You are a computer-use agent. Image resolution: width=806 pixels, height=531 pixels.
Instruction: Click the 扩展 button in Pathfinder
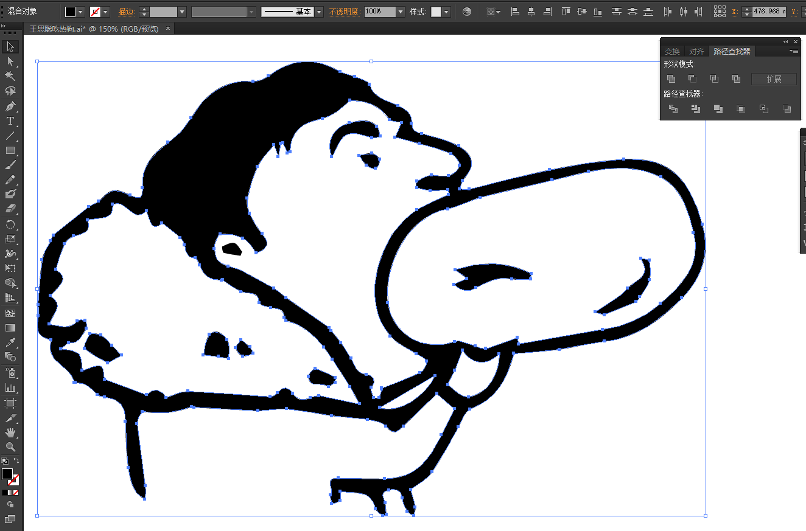pyautogui.click(x=774, y=79)
